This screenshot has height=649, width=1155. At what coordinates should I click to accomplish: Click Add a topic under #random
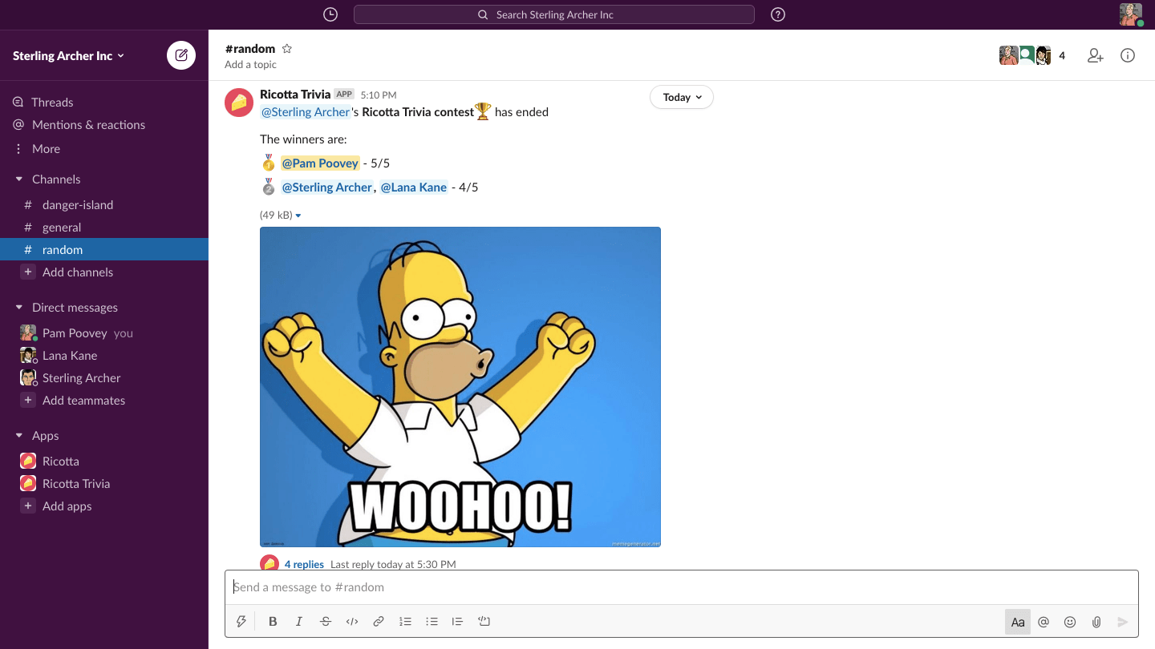click(x=250, y=65)
